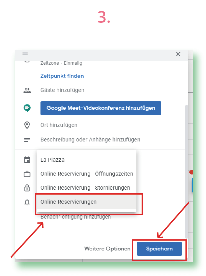
Task: Click the Google Meet camera icon
Action: pos(27,108)
